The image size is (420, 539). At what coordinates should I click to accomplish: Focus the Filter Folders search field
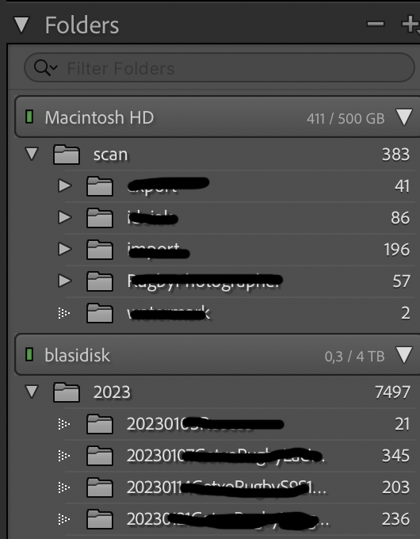tap(219, 67)
